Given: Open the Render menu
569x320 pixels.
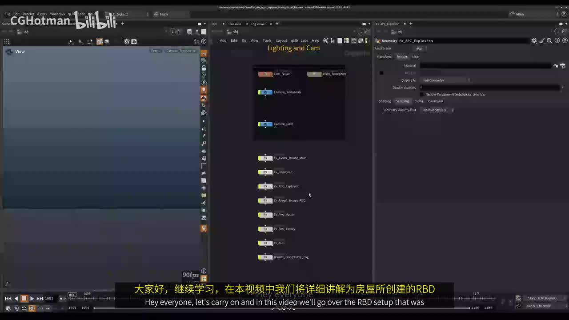Looking at the screenshot, I should point(28,14).
